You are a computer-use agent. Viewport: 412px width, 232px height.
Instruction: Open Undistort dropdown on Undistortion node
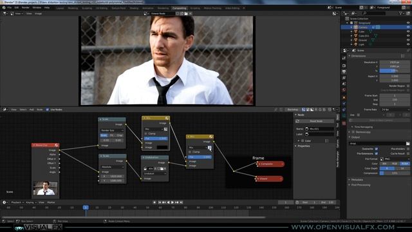(154, 173)
